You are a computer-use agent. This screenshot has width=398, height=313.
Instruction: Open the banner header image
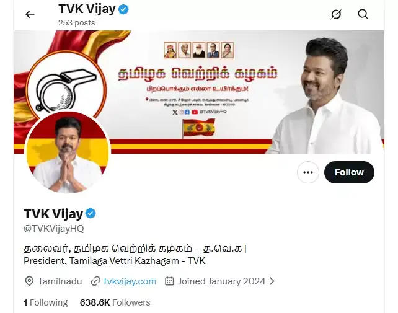(x=199, y=92)
